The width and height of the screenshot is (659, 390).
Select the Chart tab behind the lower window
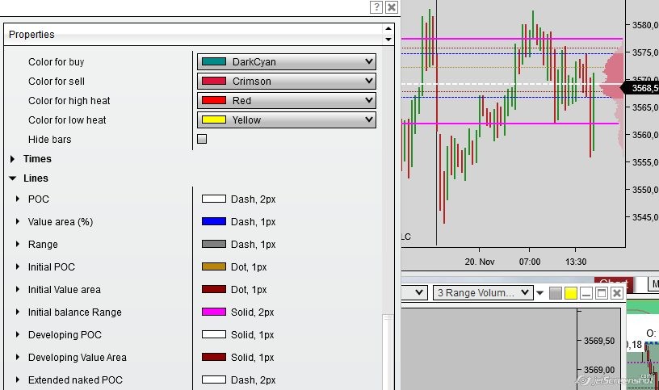(614, 283)
